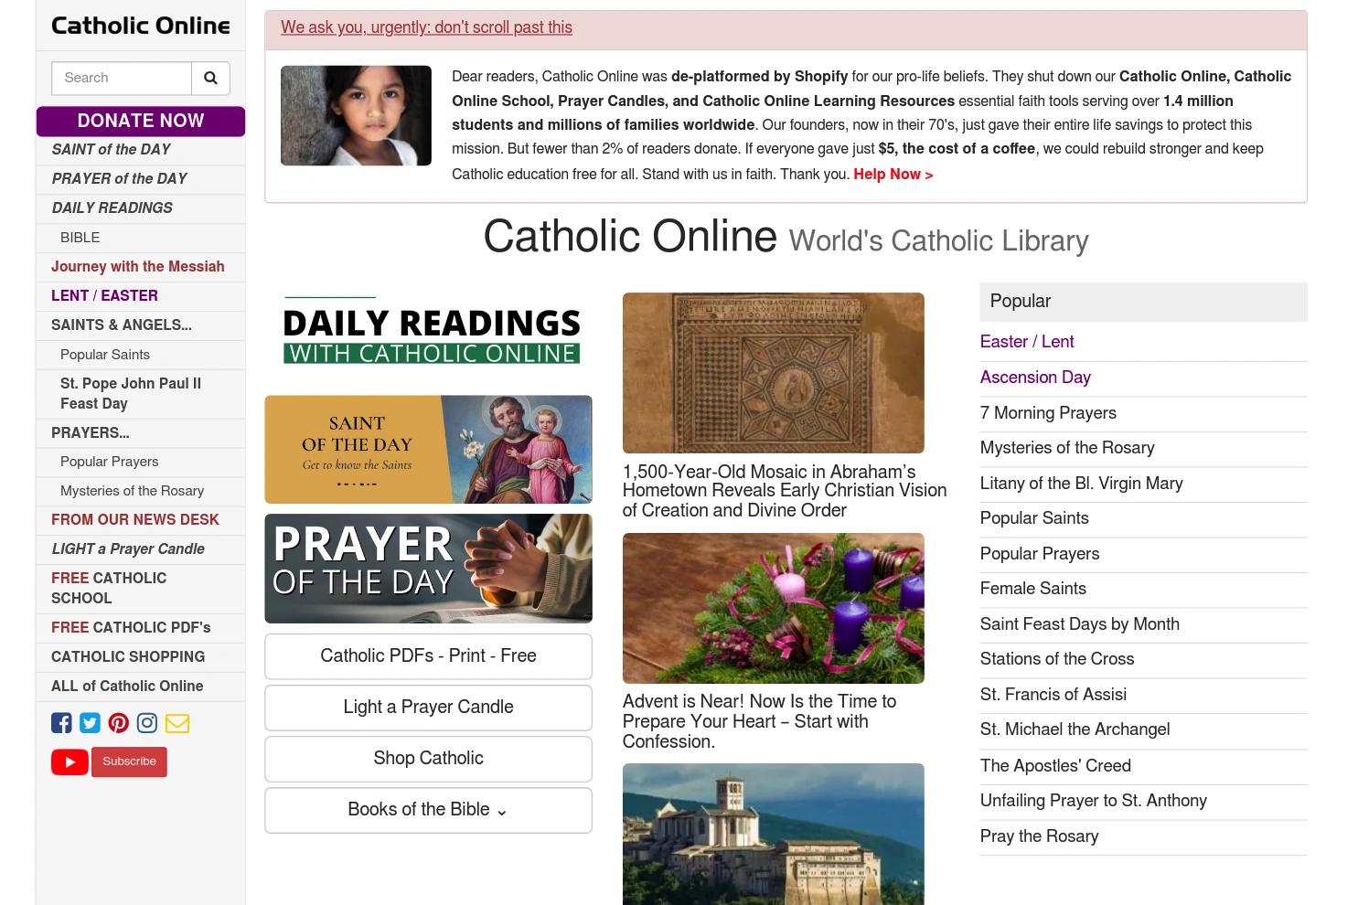Open Saint Feast Days by Month
The image size is (1358, 905).
1080,624
